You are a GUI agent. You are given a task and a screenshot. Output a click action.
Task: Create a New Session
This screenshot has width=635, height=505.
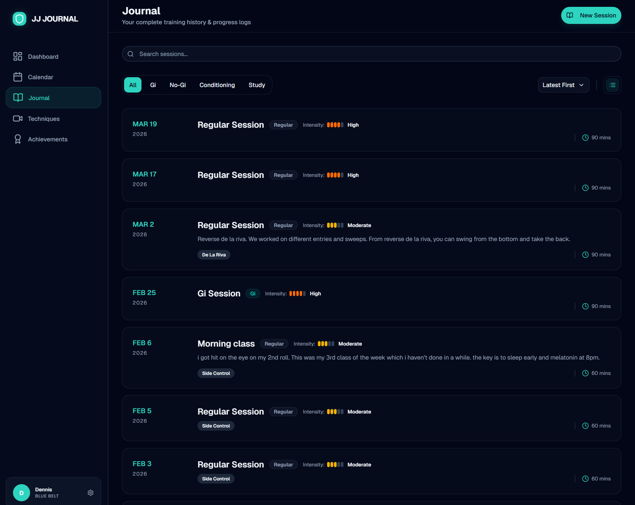pyautogui.click(x=591, y=15)
